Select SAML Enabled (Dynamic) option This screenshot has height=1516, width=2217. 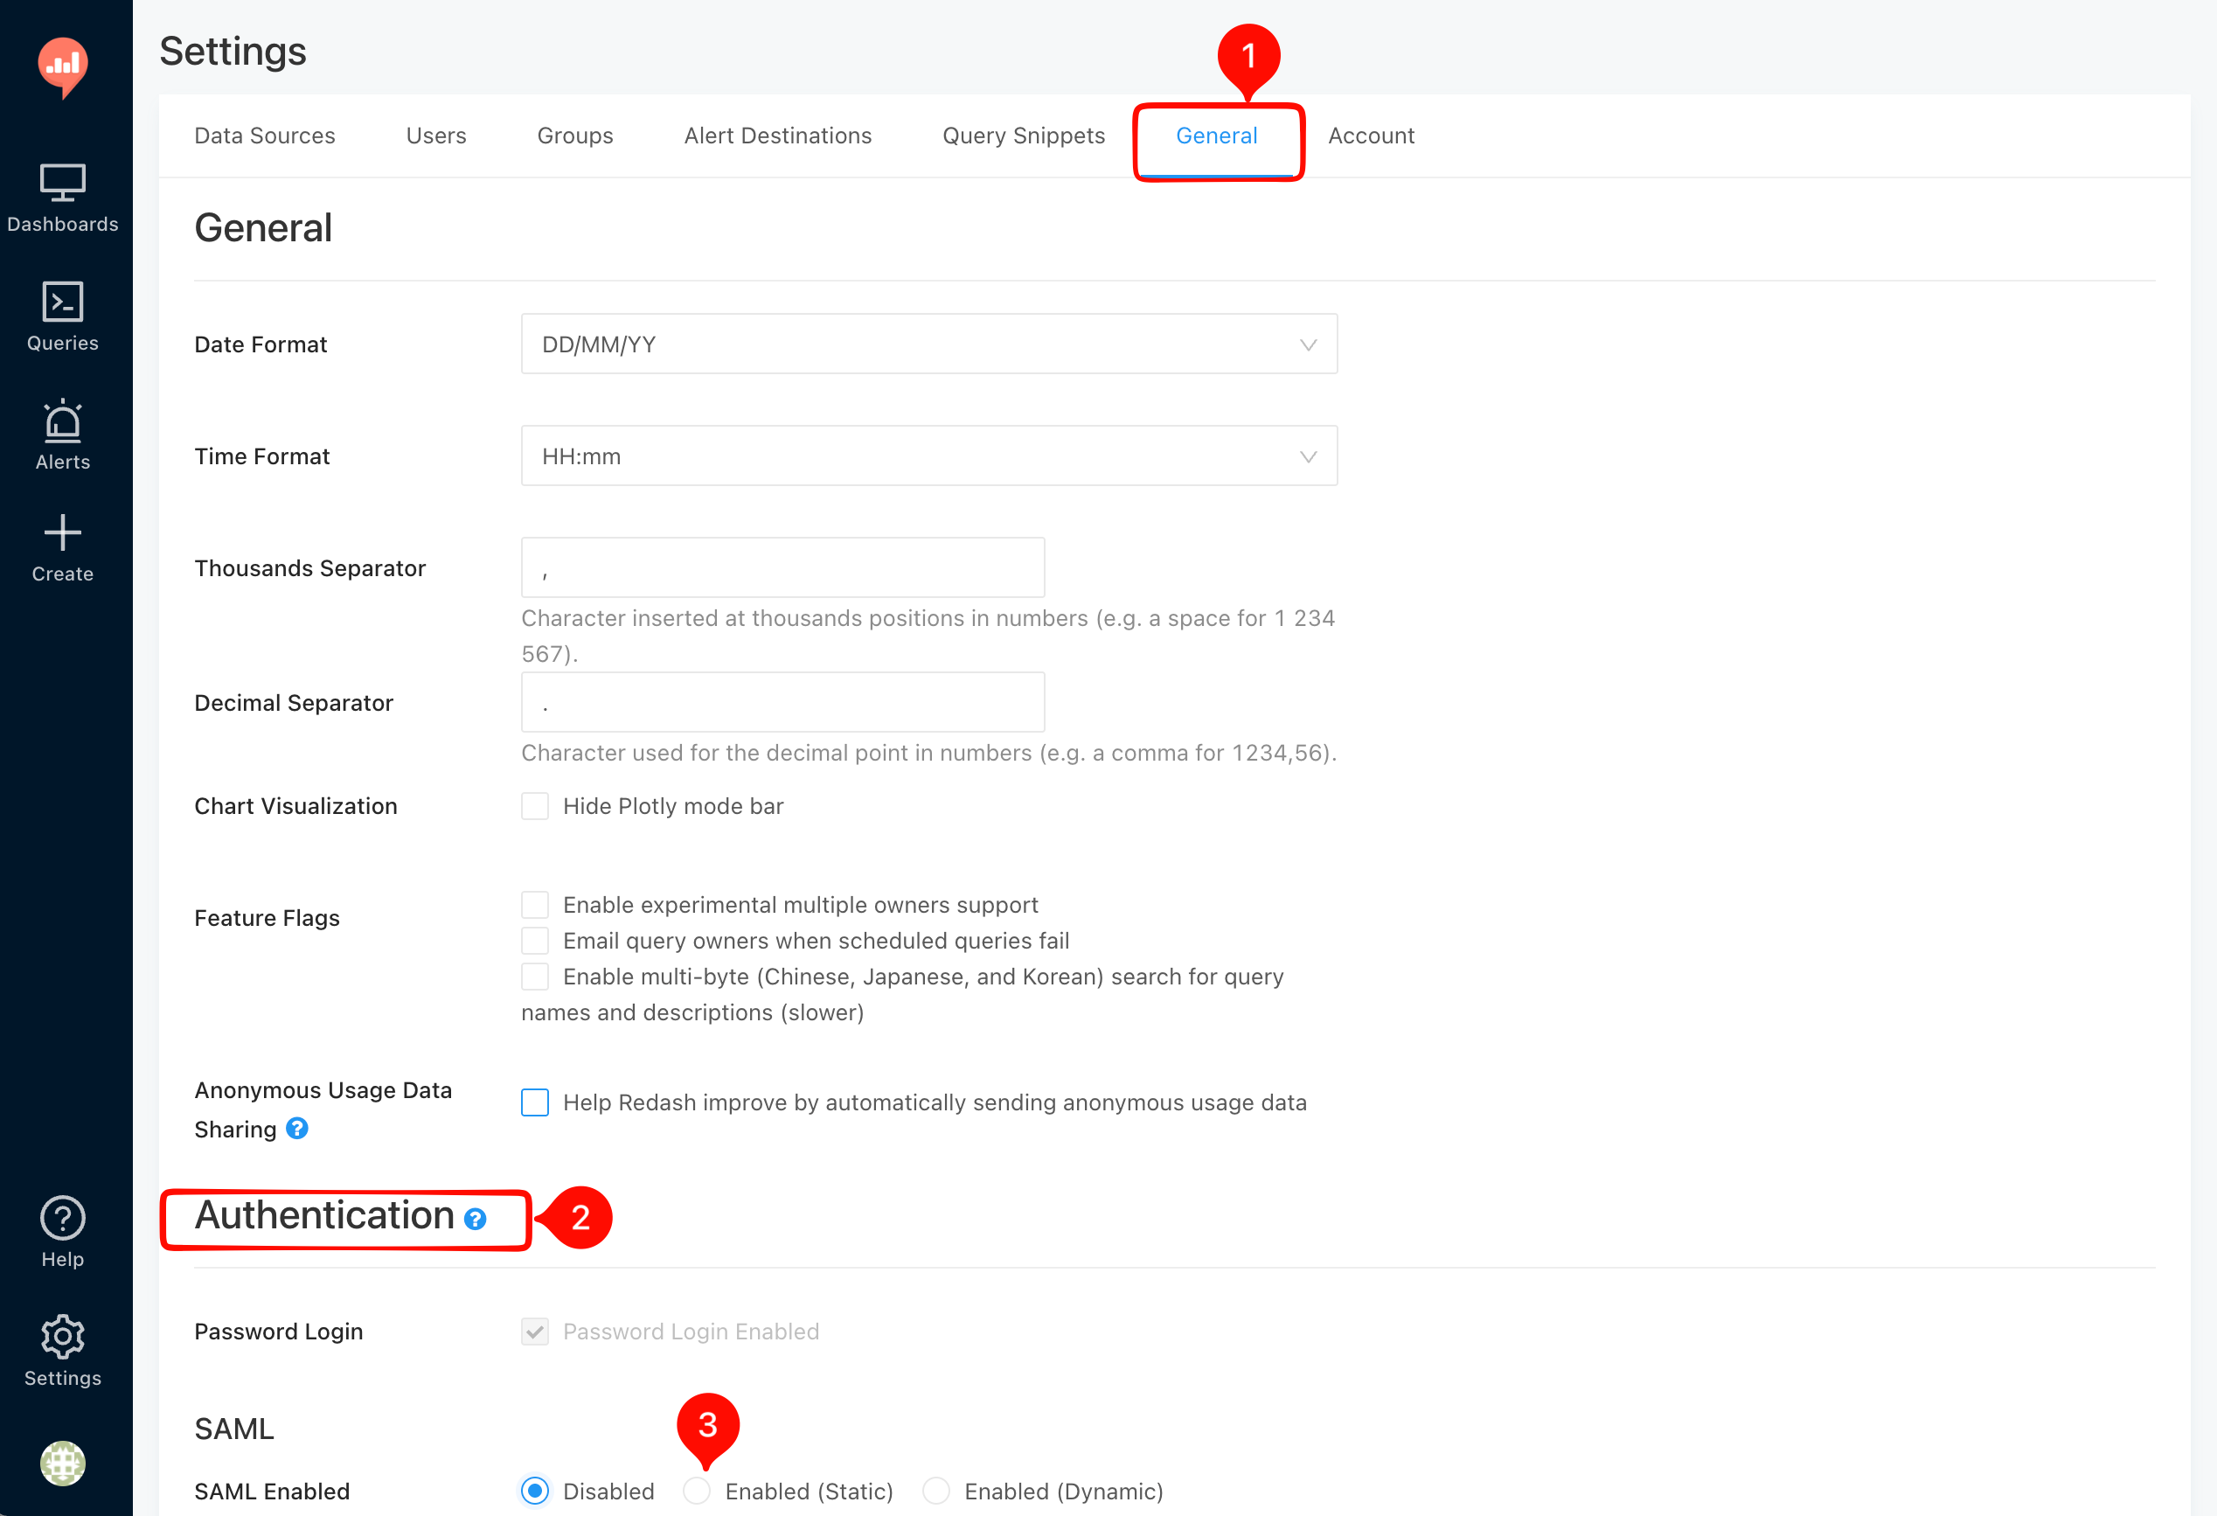point(937,1492)
